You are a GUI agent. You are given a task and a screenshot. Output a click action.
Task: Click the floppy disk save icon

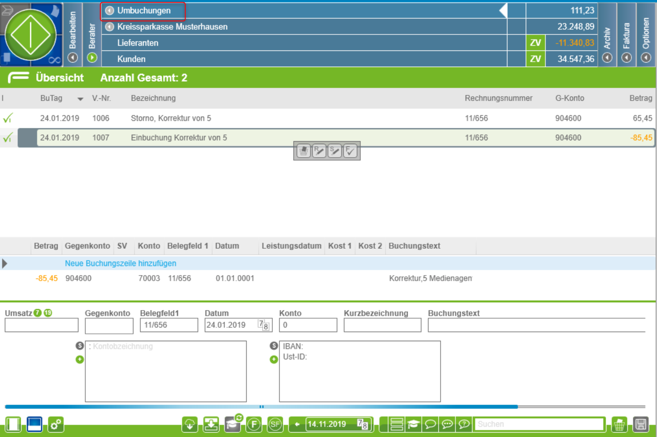641,424
